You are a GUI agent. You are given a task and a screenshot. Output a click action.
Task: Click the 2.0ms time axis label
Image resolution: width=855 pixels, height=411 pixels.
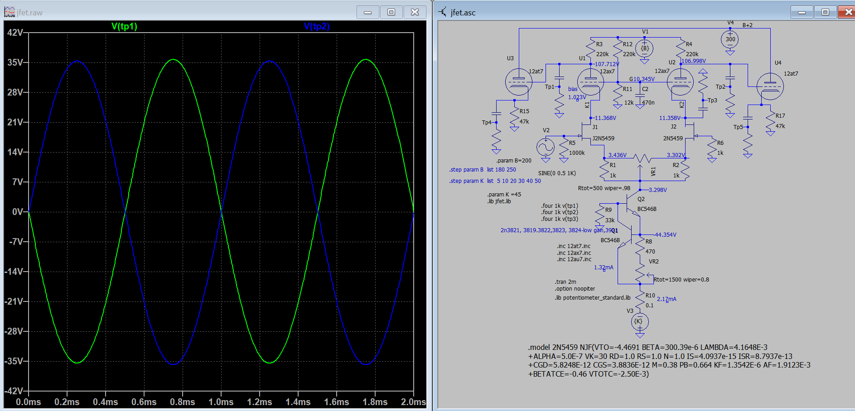(x=413, y=402)
